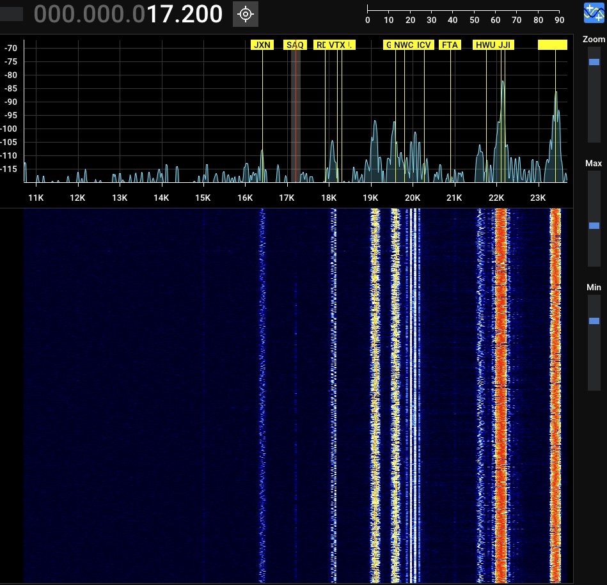Image resolution: width=607 pixels, height=585 pixels.
Task: Select the VTX station bookmark
Action: pos(337,45)
